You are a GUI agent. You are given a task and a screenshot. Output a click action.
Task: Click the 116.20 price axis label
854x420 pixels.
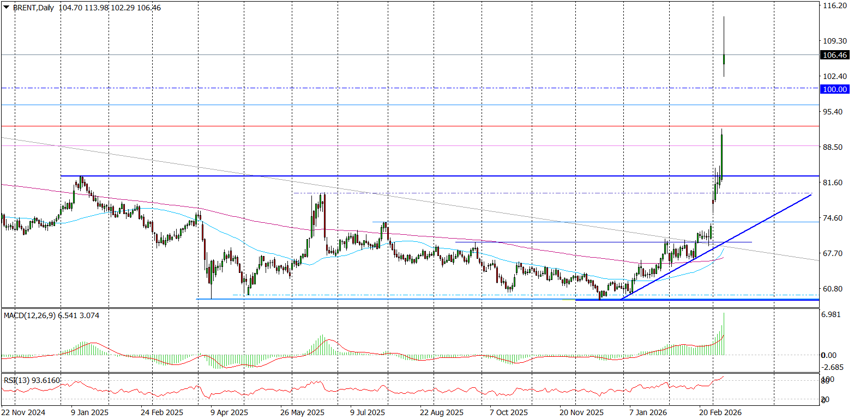(x=834, y=5)
